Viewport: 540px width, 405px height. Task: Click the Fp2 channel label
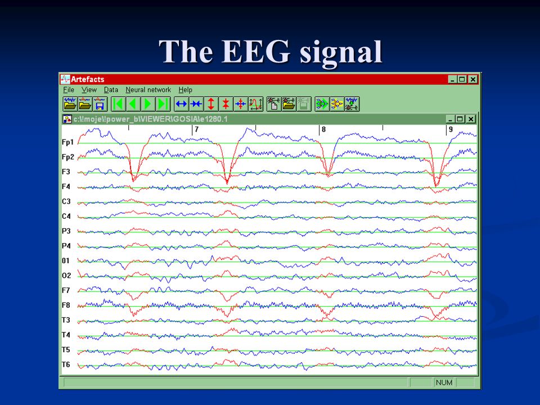pos(68,157)
